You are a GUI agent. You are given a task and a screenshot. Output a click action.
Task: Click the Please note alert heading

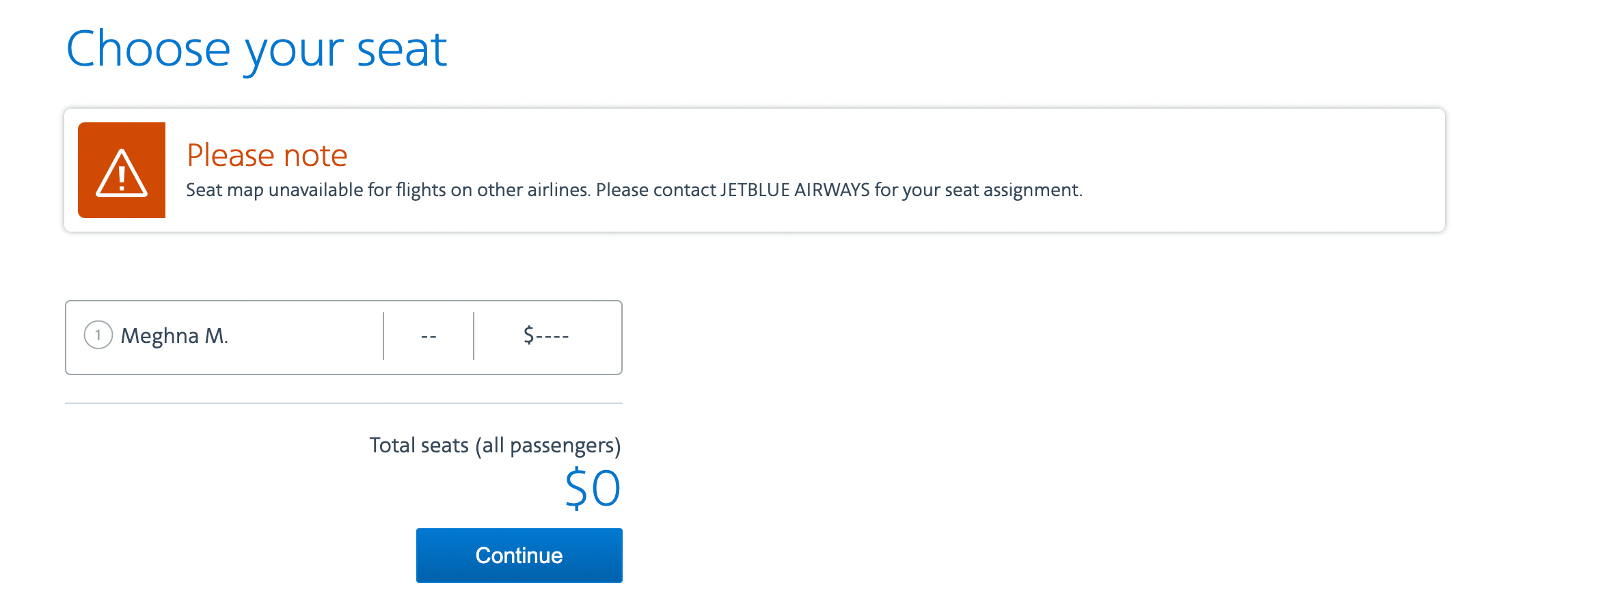[x=267, y=156]
